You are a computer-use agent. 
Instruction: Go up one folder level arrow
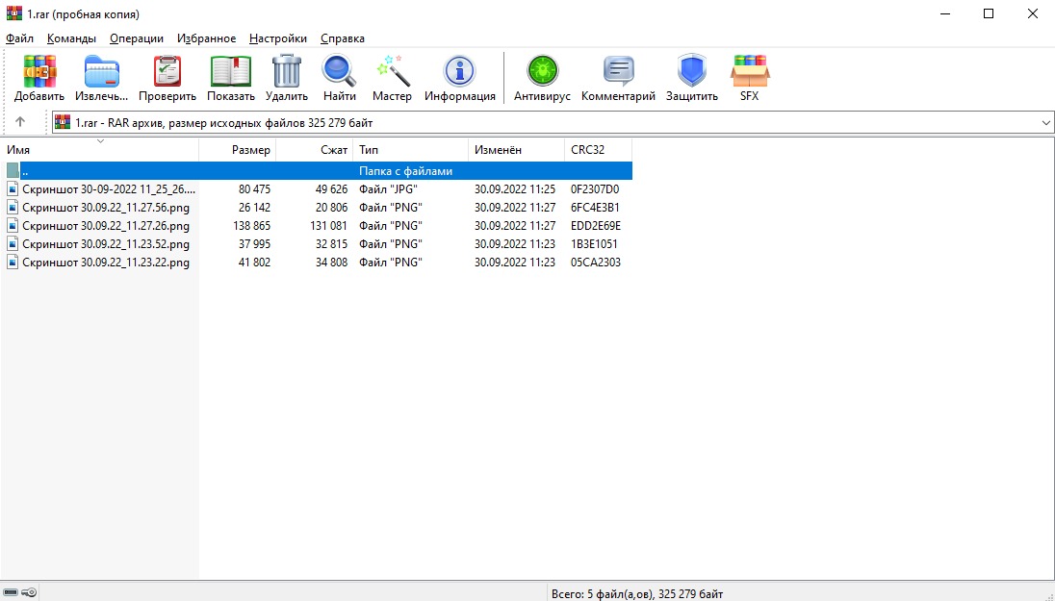[20, 122]
